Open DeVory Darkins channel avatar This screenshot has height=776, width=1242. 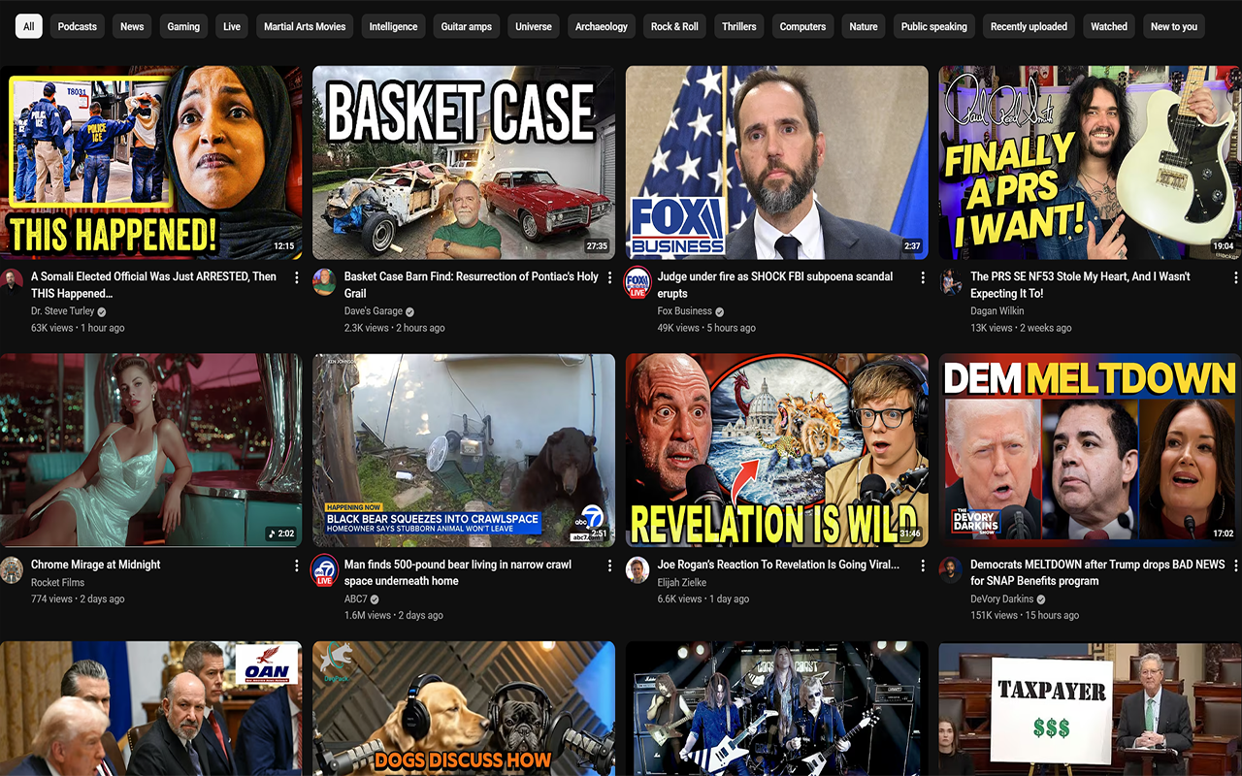click(951, 569)
